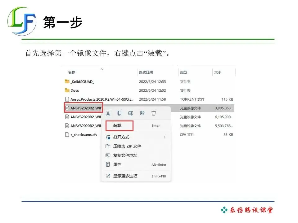Image resolution: width=298 pixels, height=223 pixels.
Task: Click 光盘映像文件 type in the 6,195,990 row
Action: tap(190, 117)
